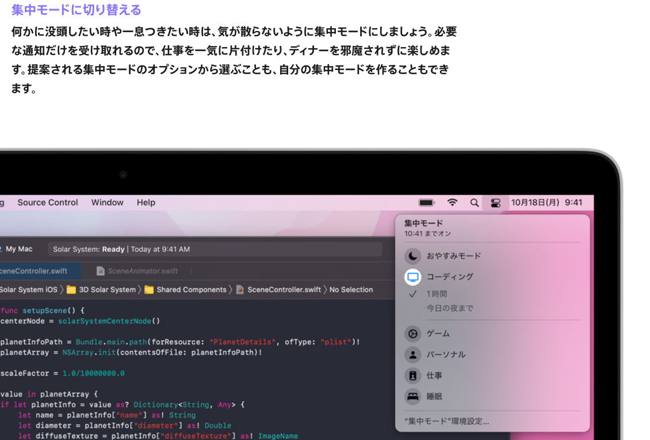
Task: Click the Solar System: Ready status field
Action: tap(215, 249)
